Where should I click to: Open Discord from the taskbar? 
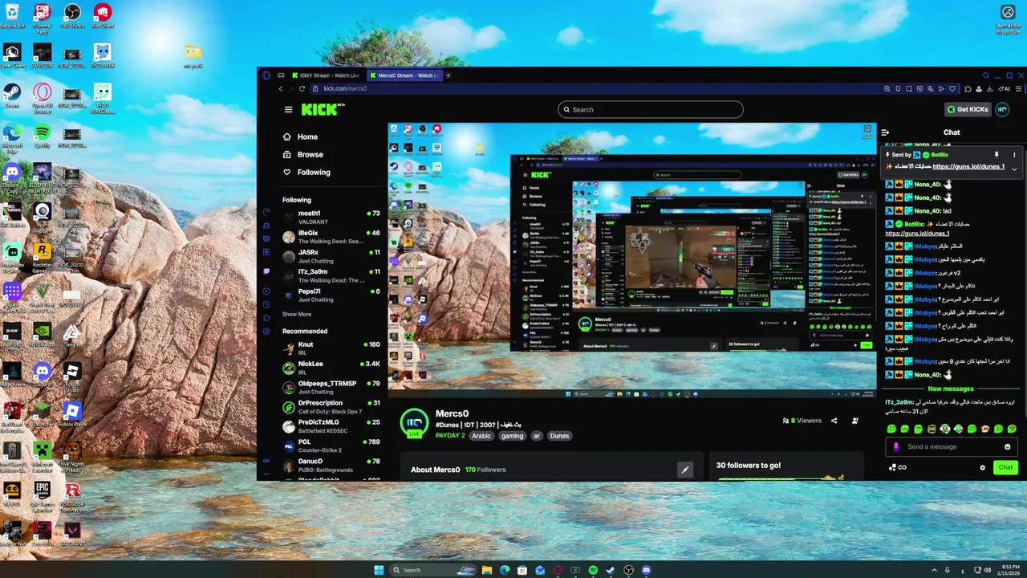(647, 570)
